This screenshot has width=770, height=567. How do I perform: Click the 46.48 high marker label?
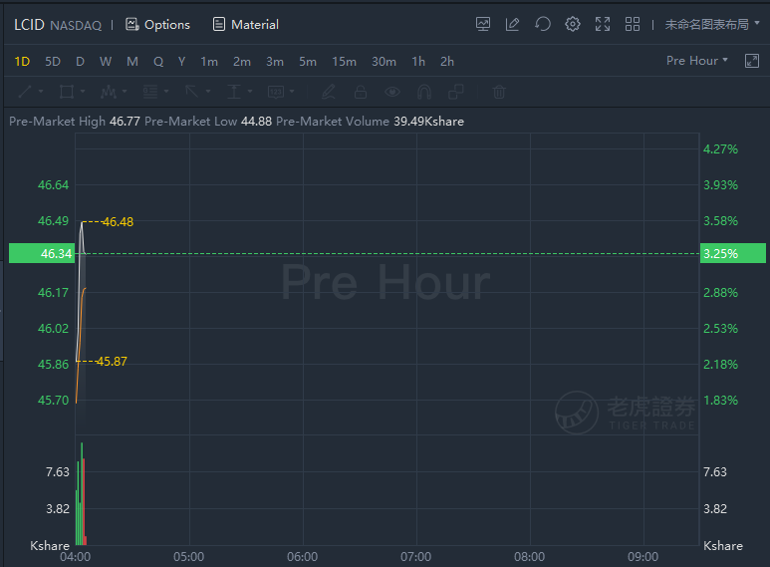[118, 222]
